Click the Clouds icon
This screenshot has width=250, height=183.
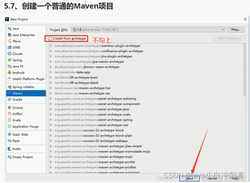coord(9,54)
